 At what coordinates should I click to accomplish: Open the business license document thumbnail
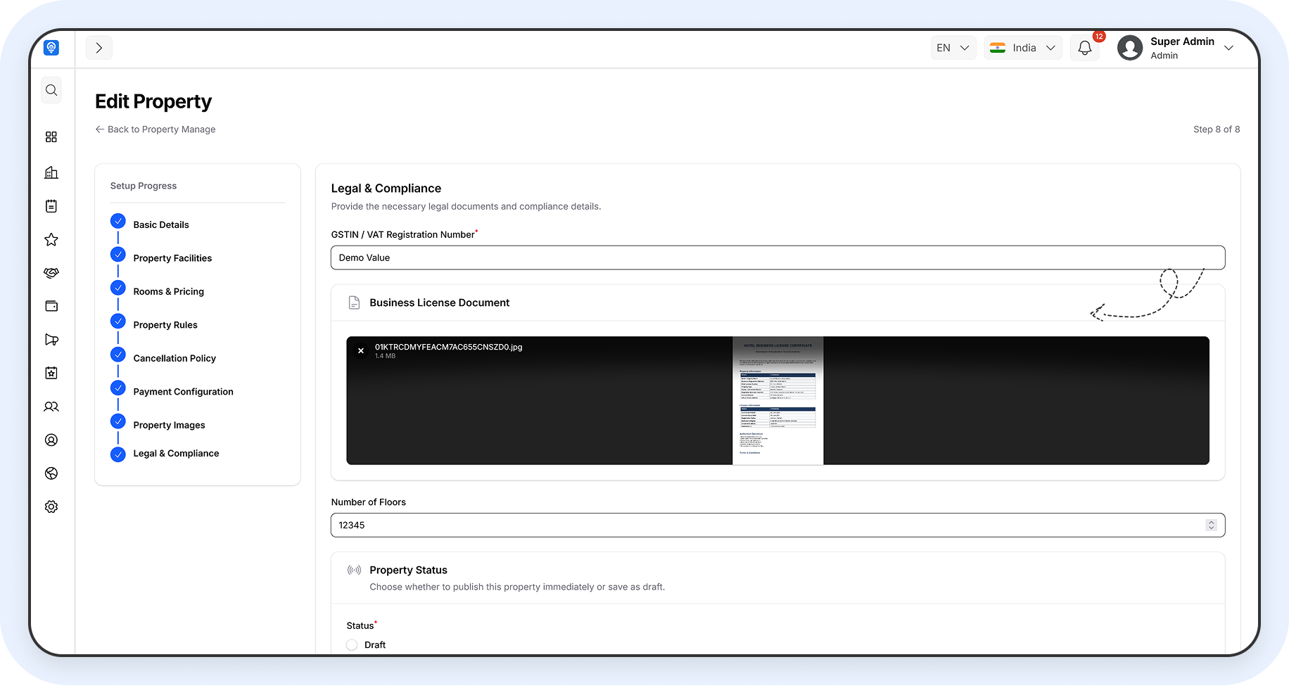(778, 400)
